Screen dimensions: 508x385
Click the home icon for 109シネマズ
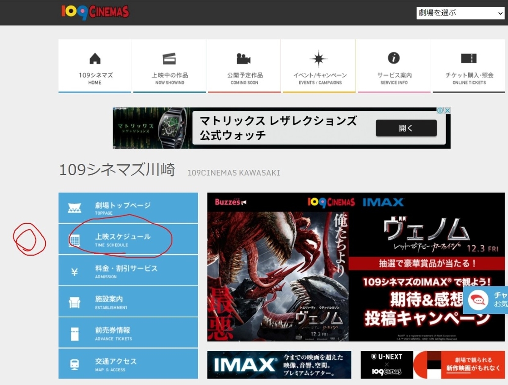pyautogui.click(x=95, y=58)
